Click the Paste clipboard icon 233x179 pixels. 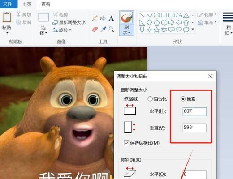click(7, 17)
